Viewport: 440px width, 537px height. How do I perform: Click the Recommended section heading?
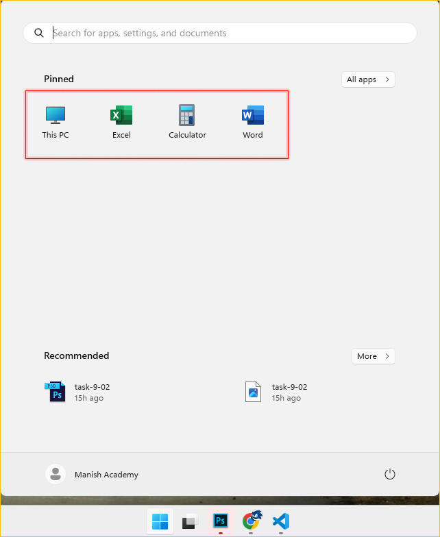[76, 356]
